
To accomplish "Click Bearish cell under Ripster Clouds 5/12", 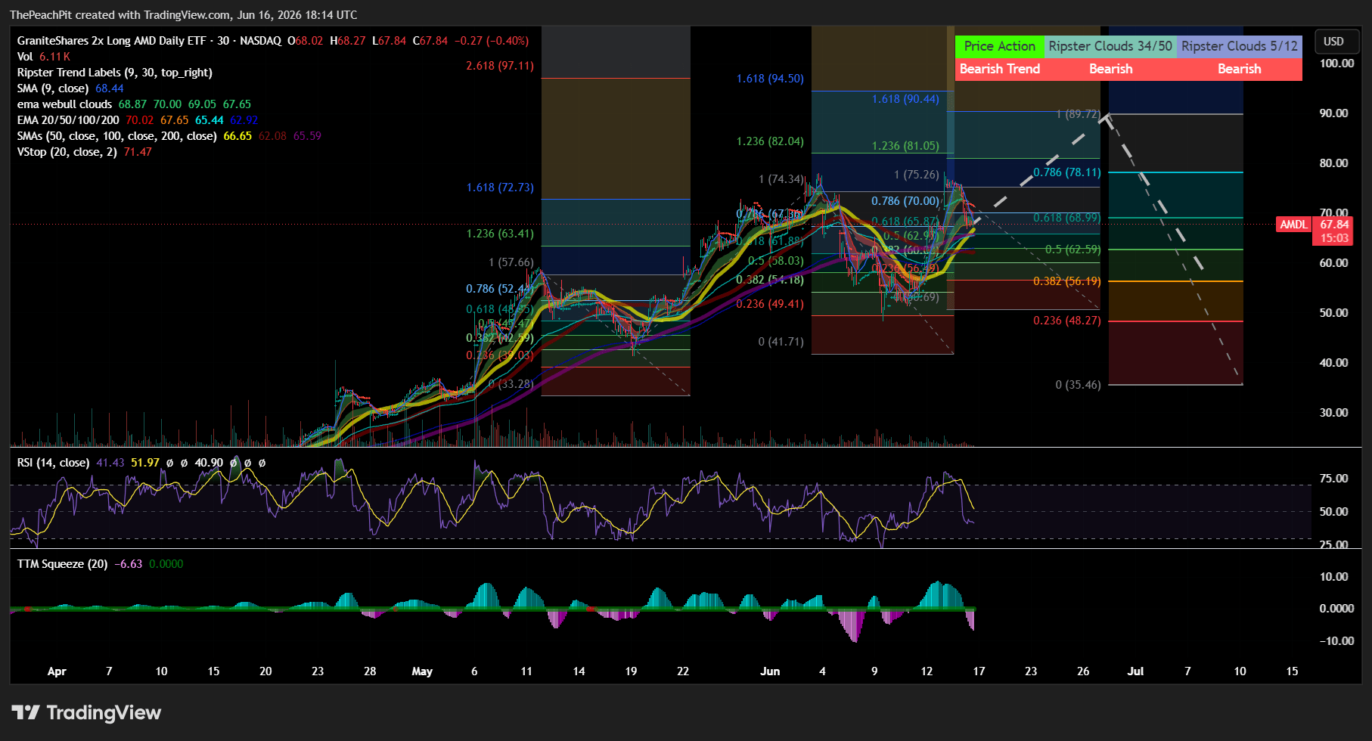I will 1240,69.
